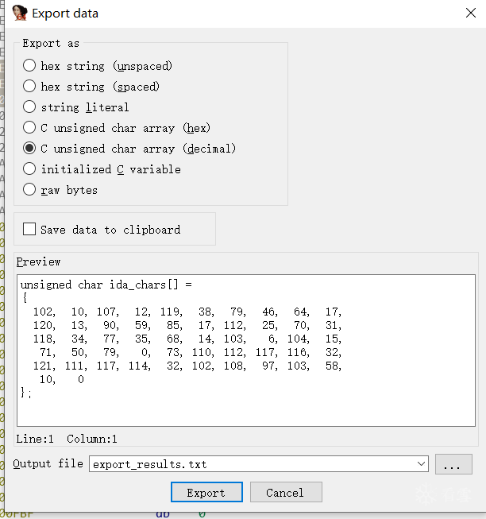Select C unsigned char array (hex)
This screenshot has height=519, width=486.
(29, 128)
